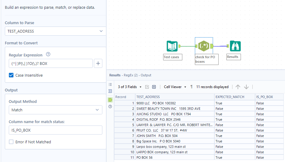Click the IS_PO_BOX column header
Viewport: 285px width, 162px height.
(269, 97)
